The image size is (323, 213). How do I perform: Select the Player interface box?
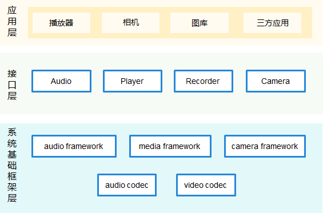point(133,81)
